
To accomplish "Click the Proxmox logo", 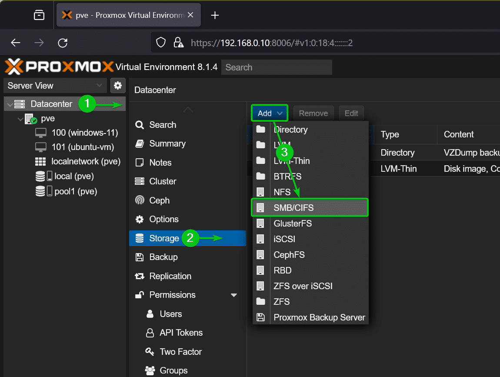I will click(59, 67).
